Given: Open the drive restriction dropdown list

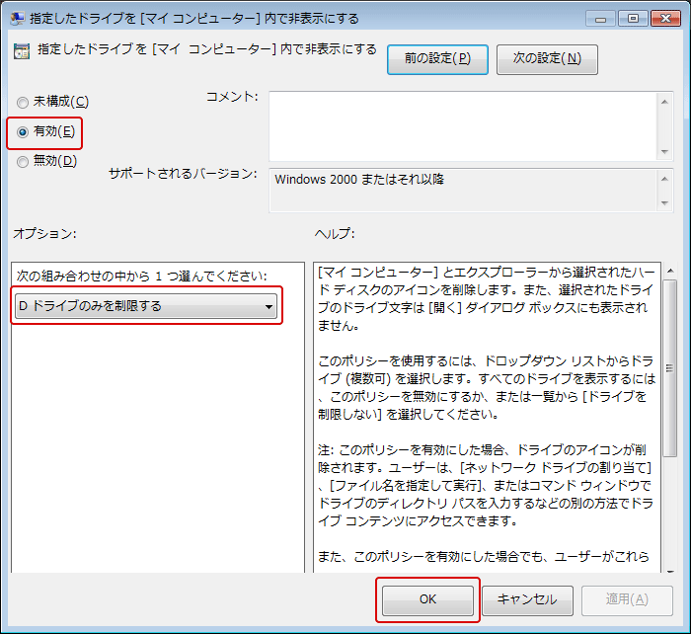Looking at the screenshot, I should (146, 306).
